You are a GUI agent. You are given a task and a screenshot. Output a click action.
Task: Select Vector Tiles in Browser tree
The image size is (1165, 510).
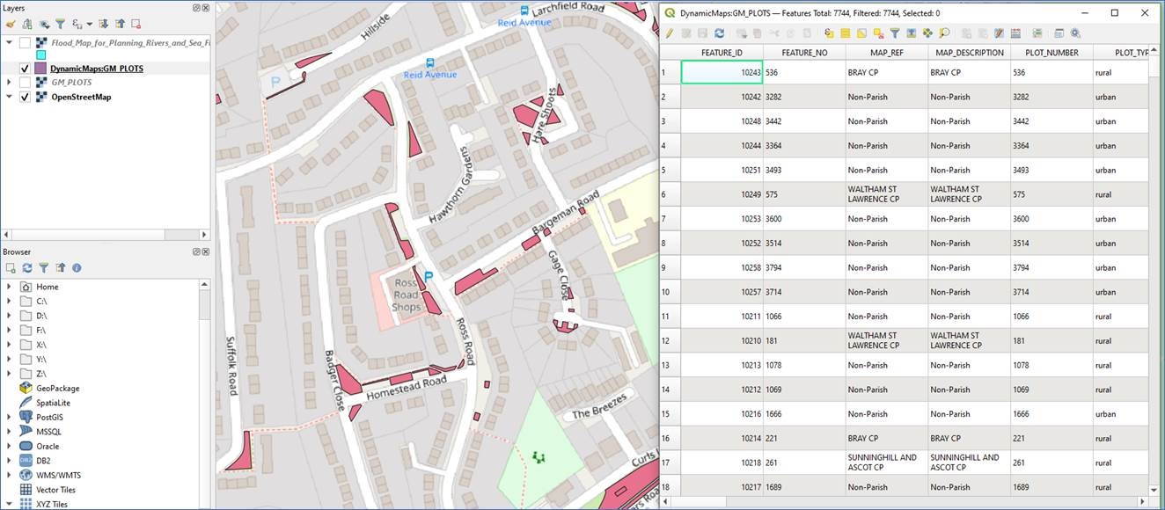[x=55, y=490]
